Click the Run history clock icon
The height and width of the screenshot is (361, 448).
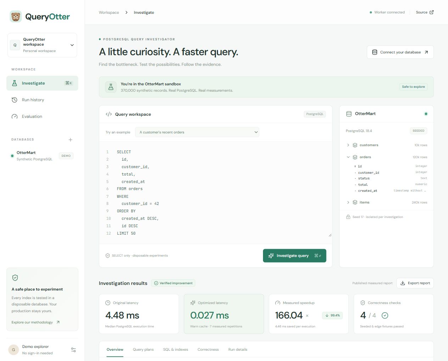tap(15, 100)
